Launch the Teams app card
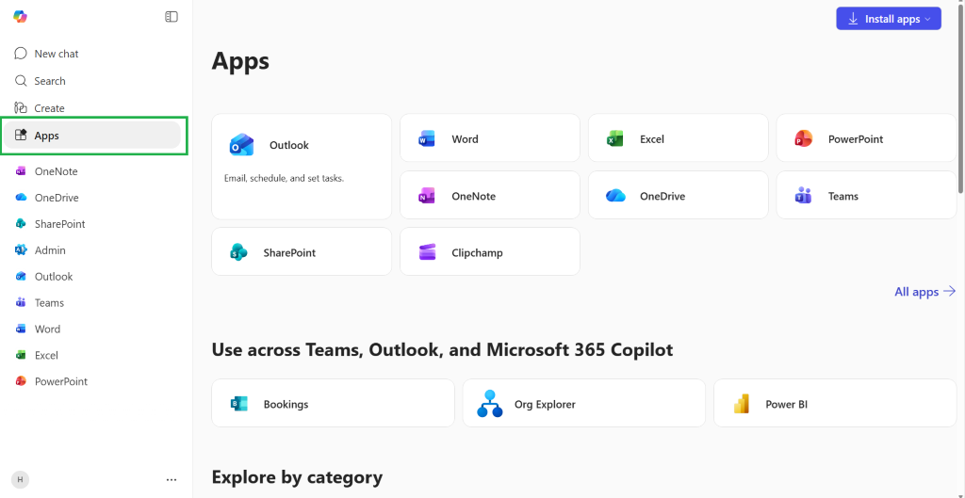 point(867,196)
